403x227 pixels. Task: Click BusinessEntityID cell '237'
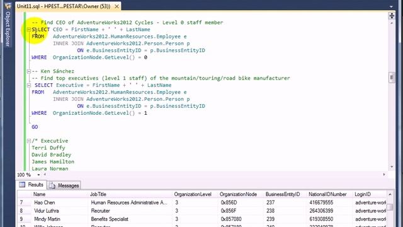click(285, 202)
